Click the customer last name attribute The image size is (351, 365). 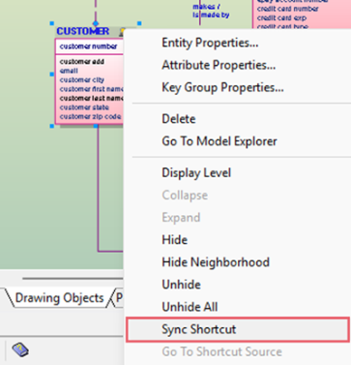[91, 98]
